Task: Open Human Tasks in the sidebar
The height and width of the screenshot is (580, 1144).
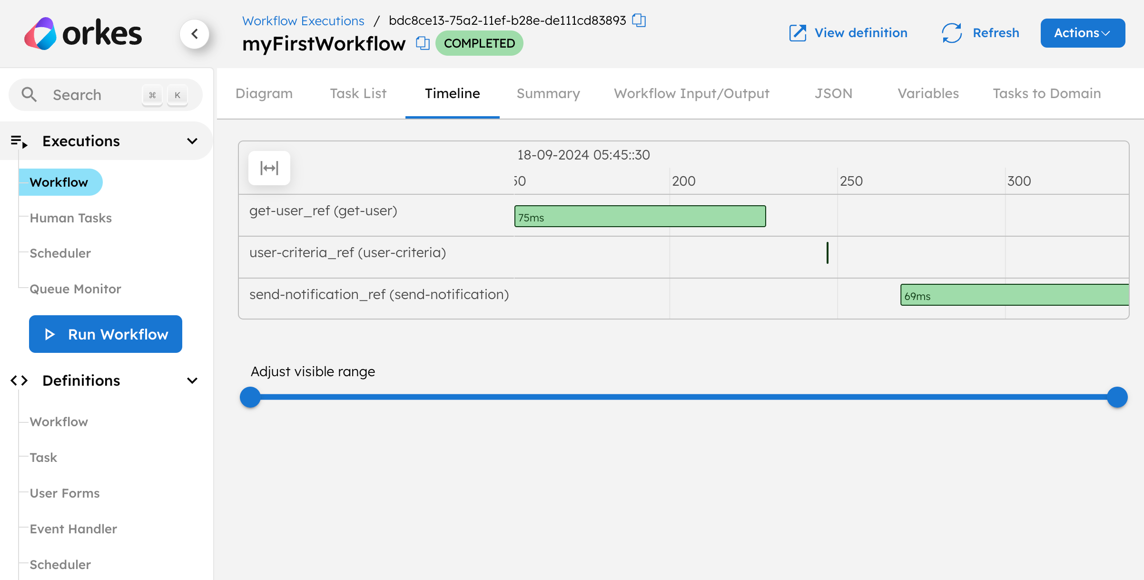Action: tap(70, 218)
